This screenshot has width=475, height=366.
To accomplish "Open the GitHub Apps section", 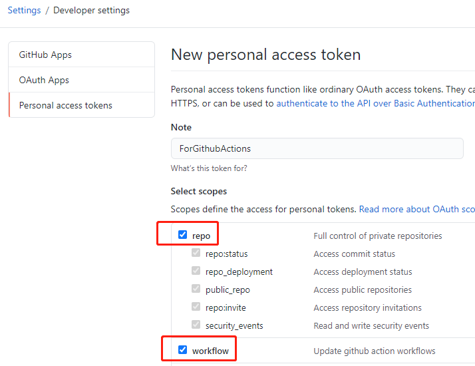I will [x=45, y=55].
